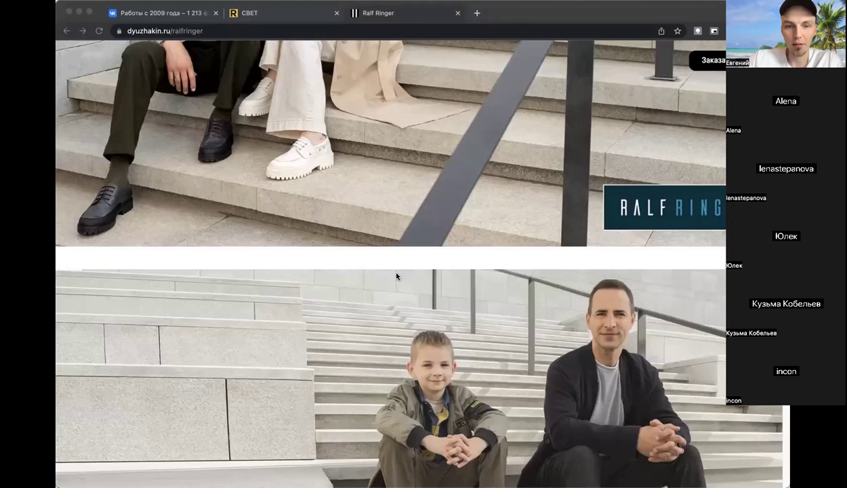Select the Alena participant tile

point(786,101)
